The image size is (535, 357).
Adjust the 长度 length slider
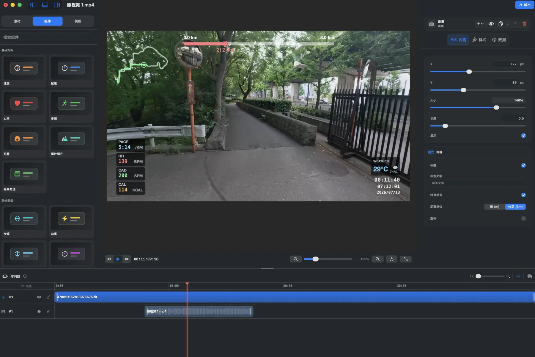tap(445, 126)
